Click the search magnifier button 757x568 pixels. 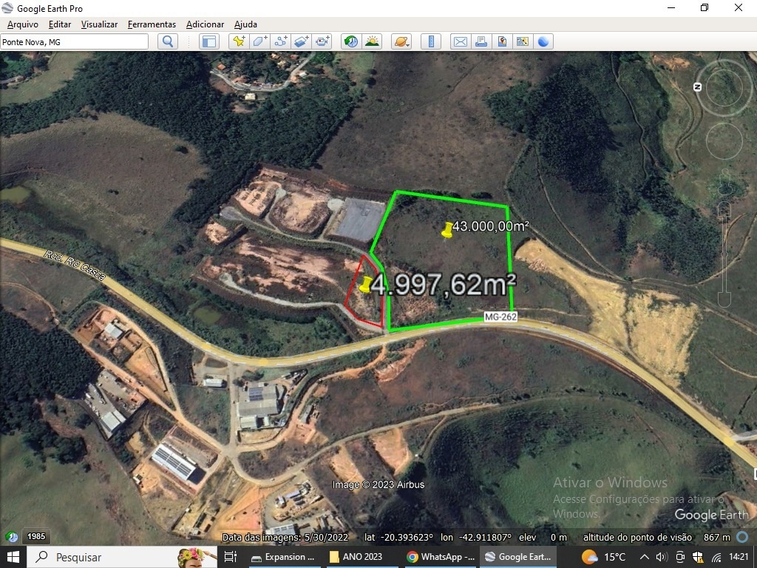pos(168,41)
